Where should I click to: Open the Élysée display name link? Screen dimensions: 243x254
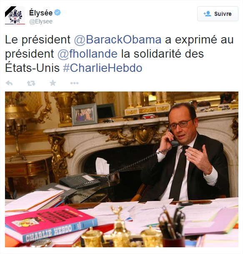tap(41, 13)
